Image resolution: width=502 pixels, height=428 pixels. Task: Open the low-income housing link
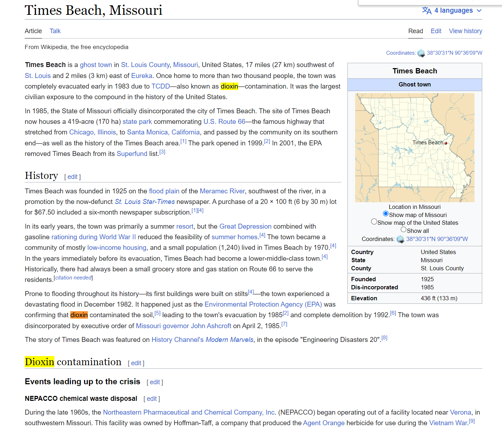tap(117, 248)
